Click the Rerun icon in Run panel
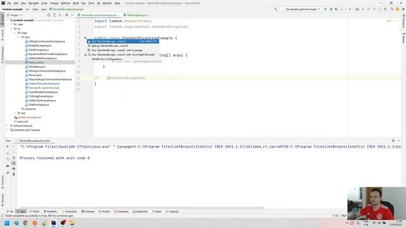406x228 pixels. (8, 146)
